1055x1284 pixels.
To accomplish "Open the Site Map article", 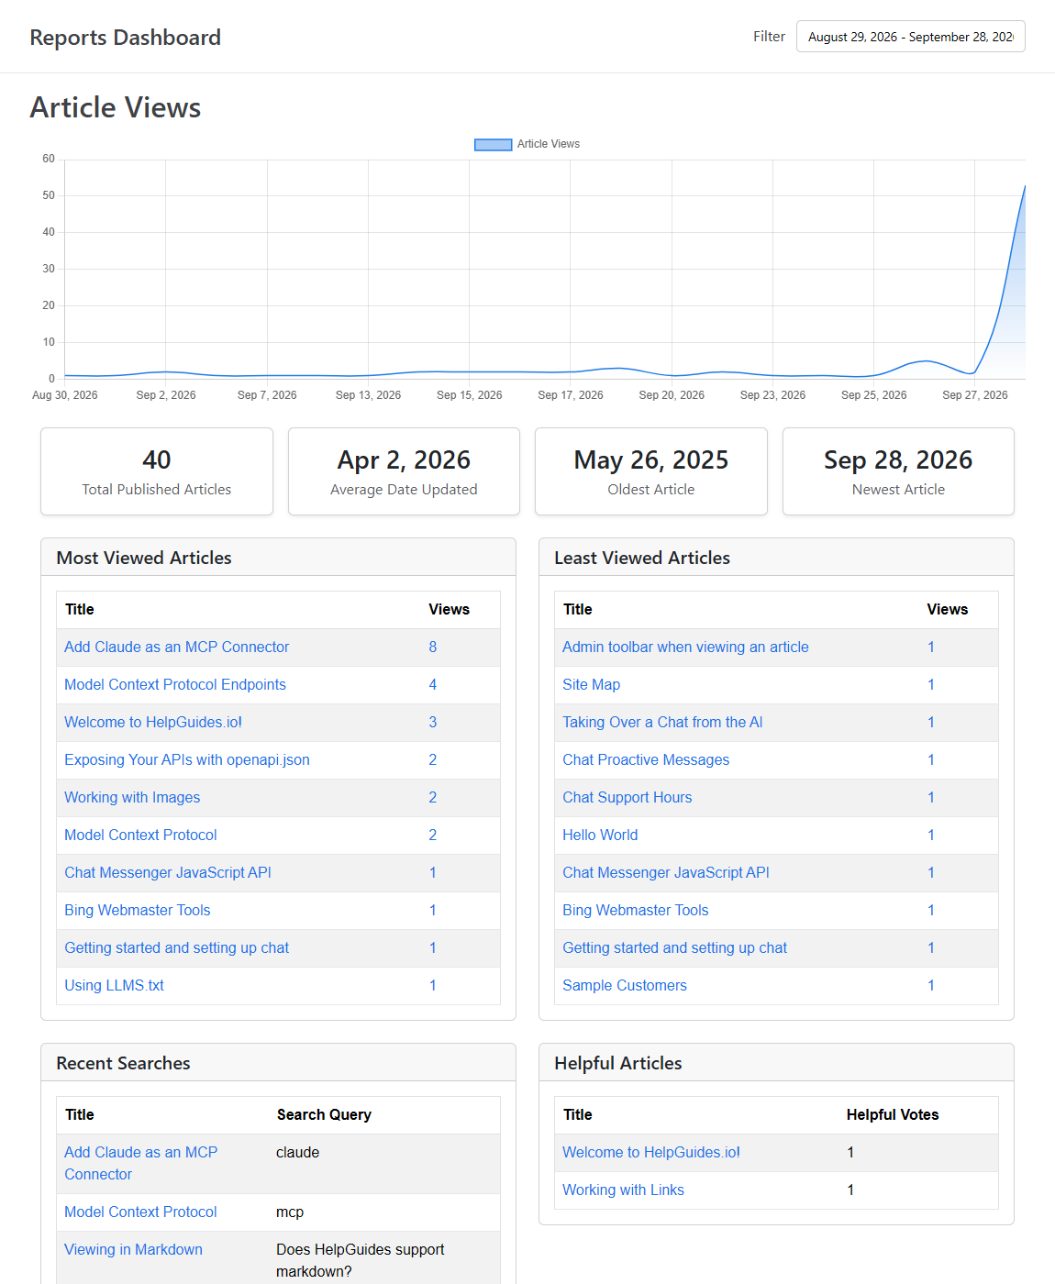I will click(x=591, y=684).
